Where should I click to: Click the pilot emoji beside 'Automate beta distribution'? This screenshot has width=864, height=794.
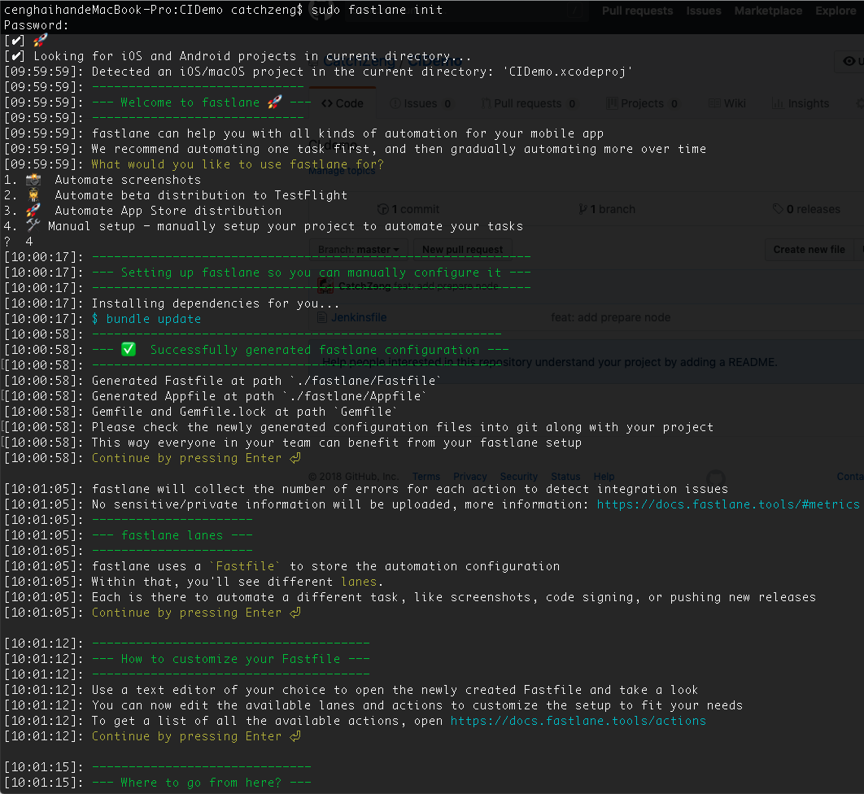[33, 194]
